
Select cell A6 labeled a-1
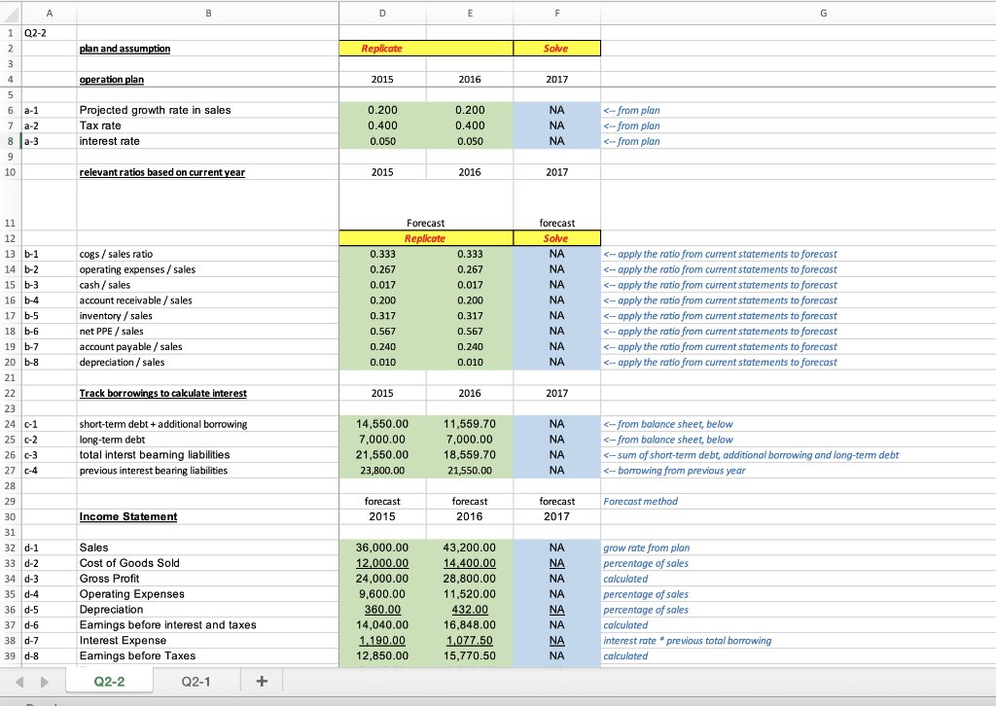tap(50, 110)
